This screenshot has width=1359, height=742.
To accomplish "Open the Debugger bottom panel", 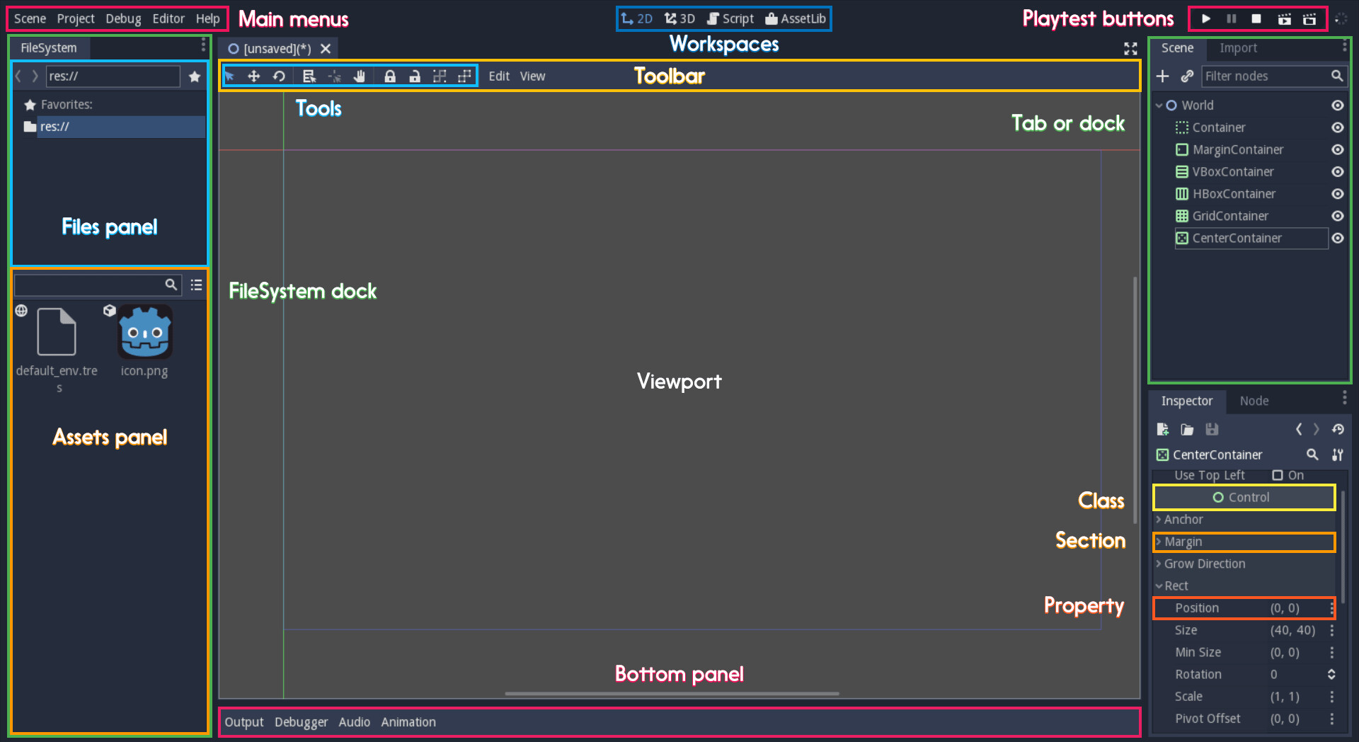I will (x=301, y=722).
